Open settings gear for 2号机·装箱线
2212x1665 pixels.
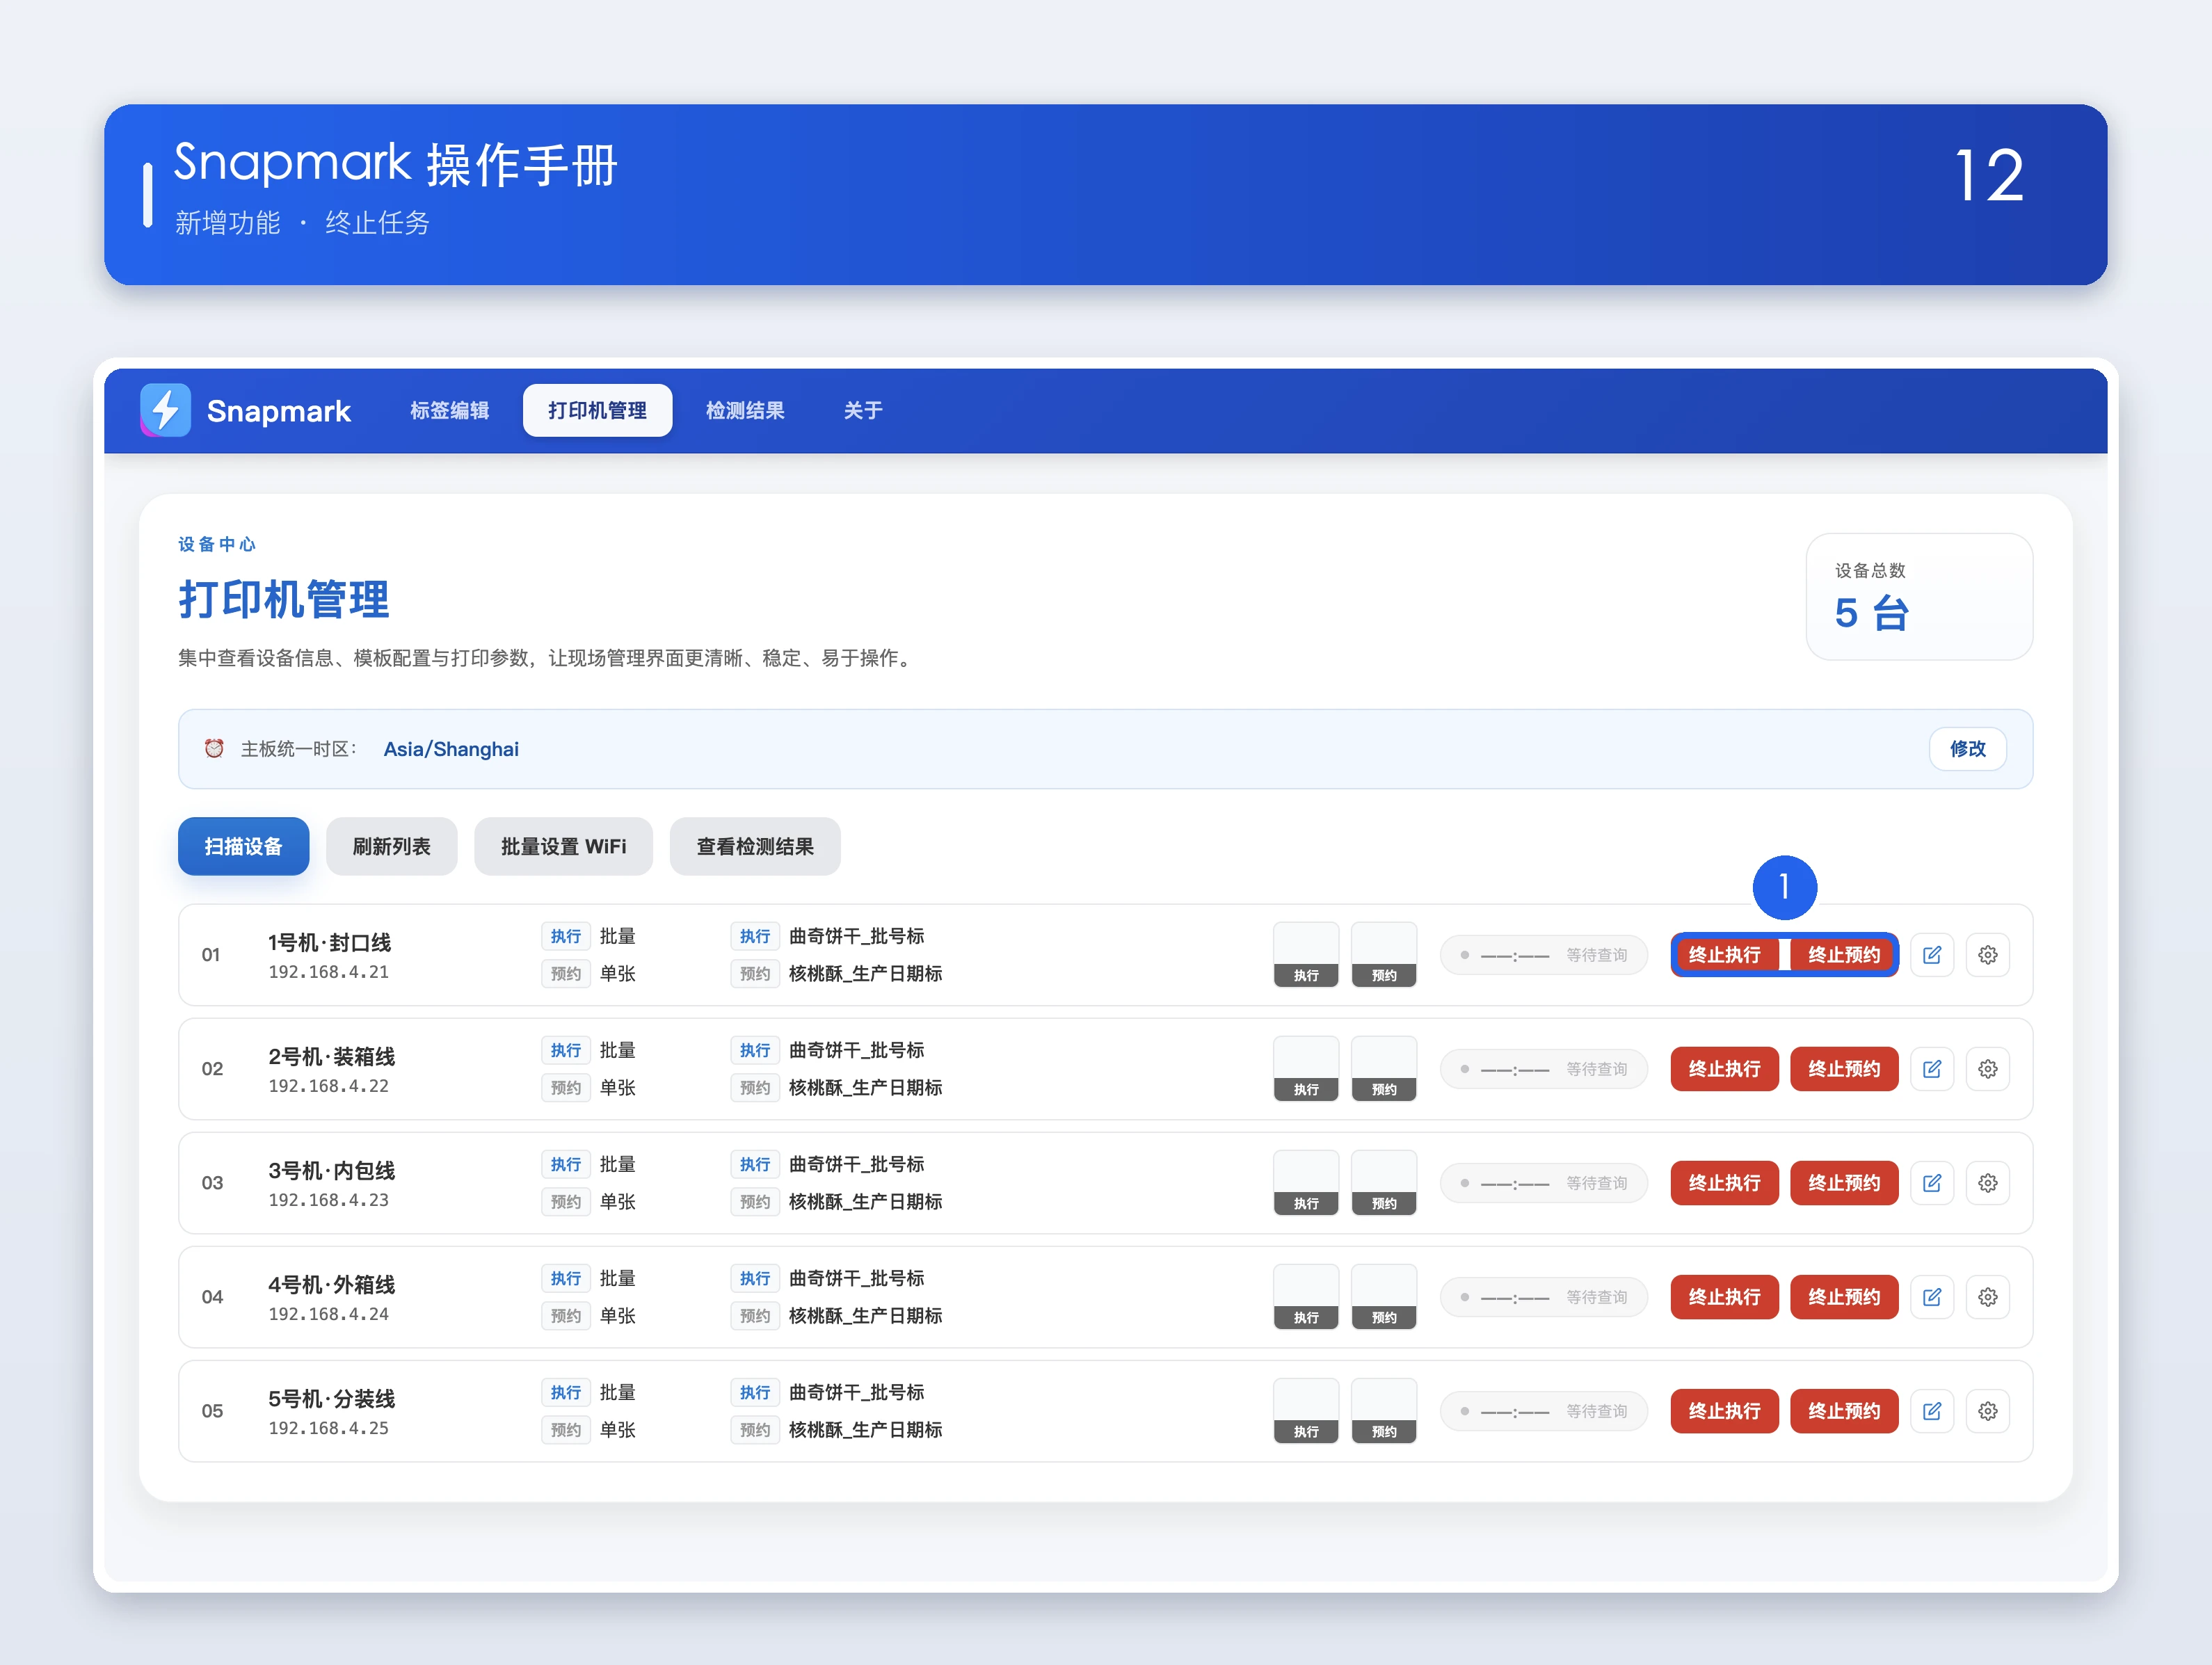point(1988,1069)
